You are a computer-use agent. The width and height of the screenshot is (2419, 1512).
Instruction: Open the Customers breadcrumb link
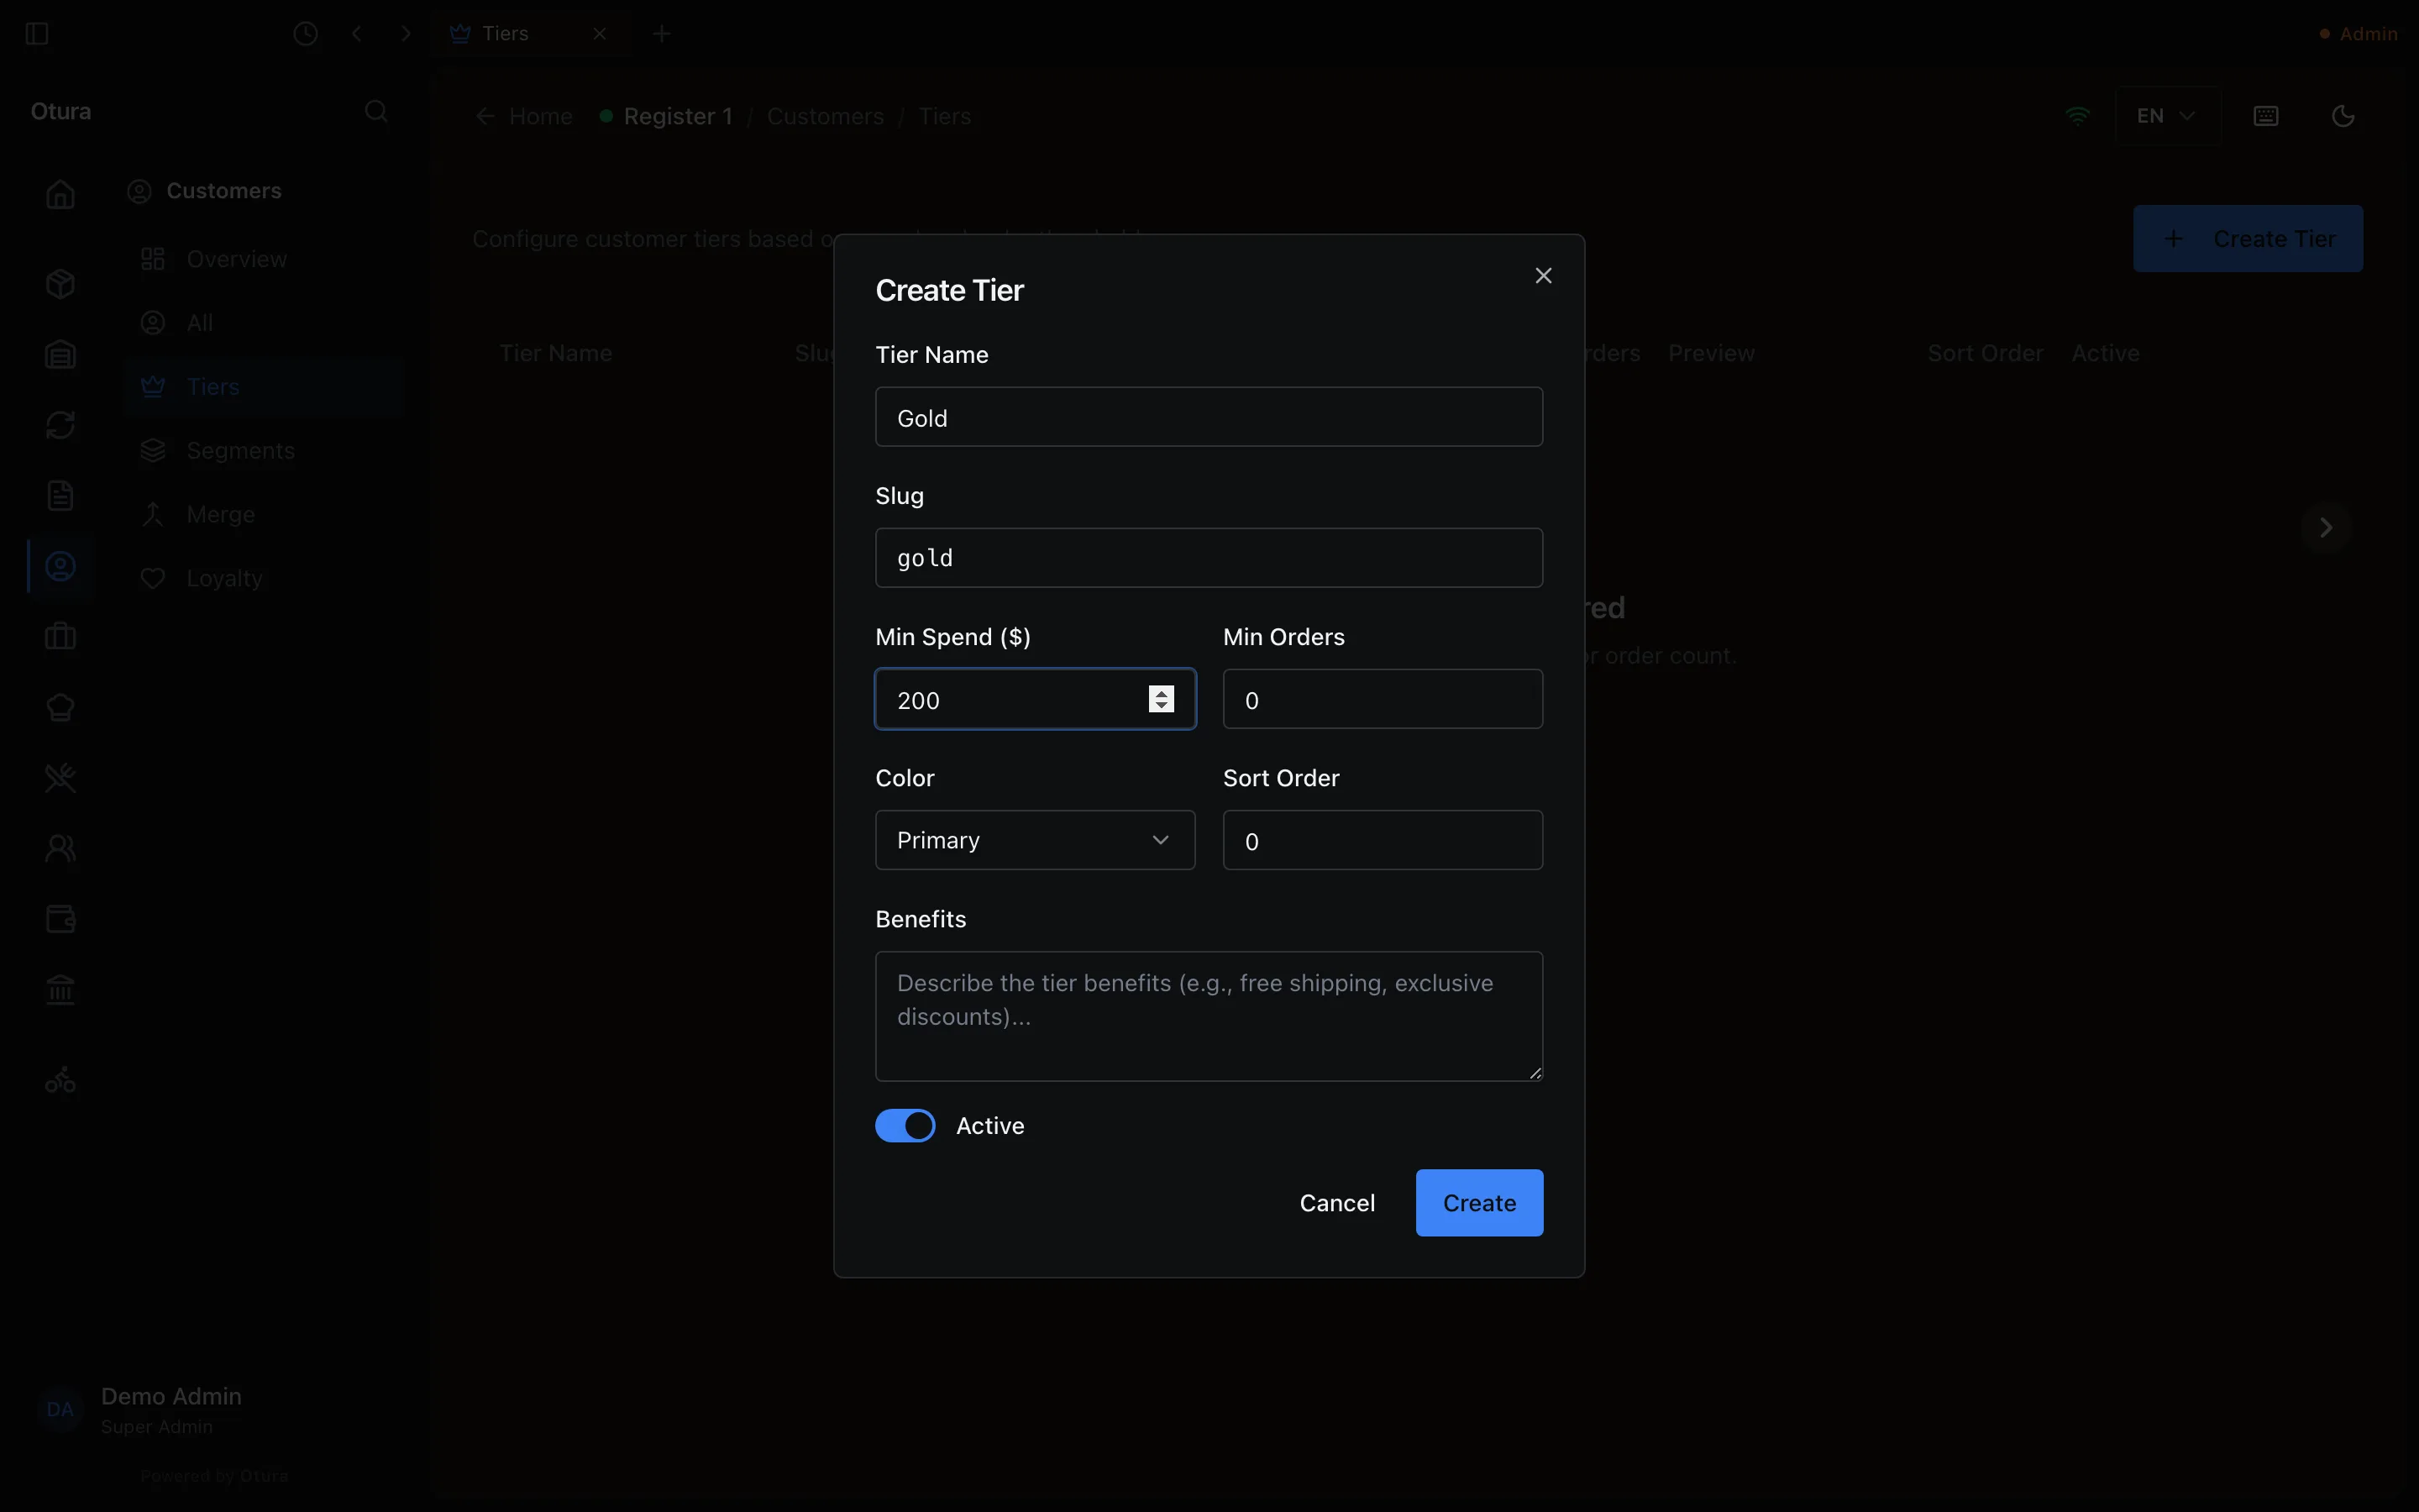coord(826,116)
